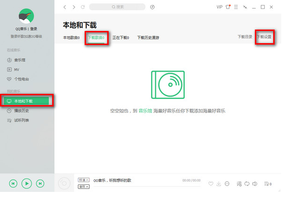Open the main menu hamburger icon
Screen dimensions: 285x198
click(x=236, y=7)
